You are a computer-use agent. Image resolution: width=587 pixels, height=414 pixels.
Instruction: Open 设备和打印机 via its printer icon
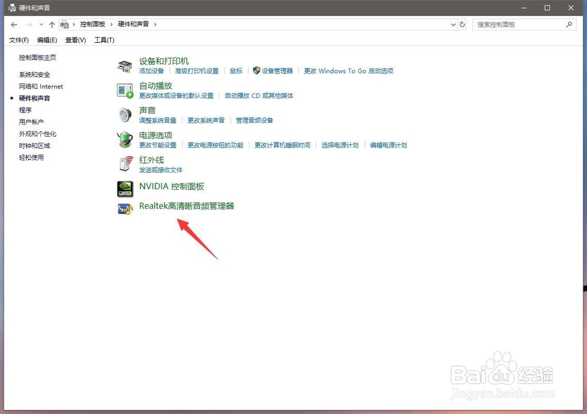tap(124, 65)
